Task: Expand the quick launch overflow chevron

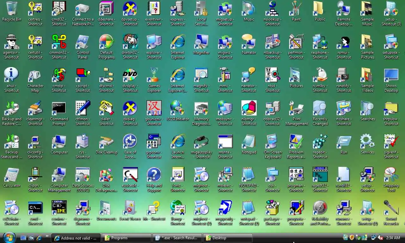Action: (x=47, y=236)
